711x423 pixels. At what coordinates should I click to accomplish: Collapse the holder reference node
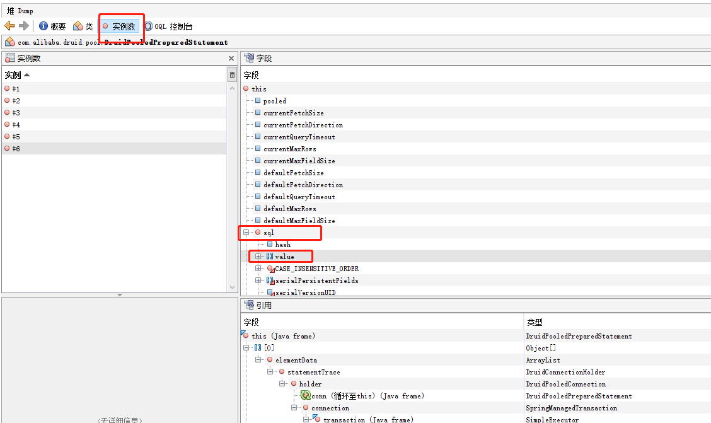[282, 384]
